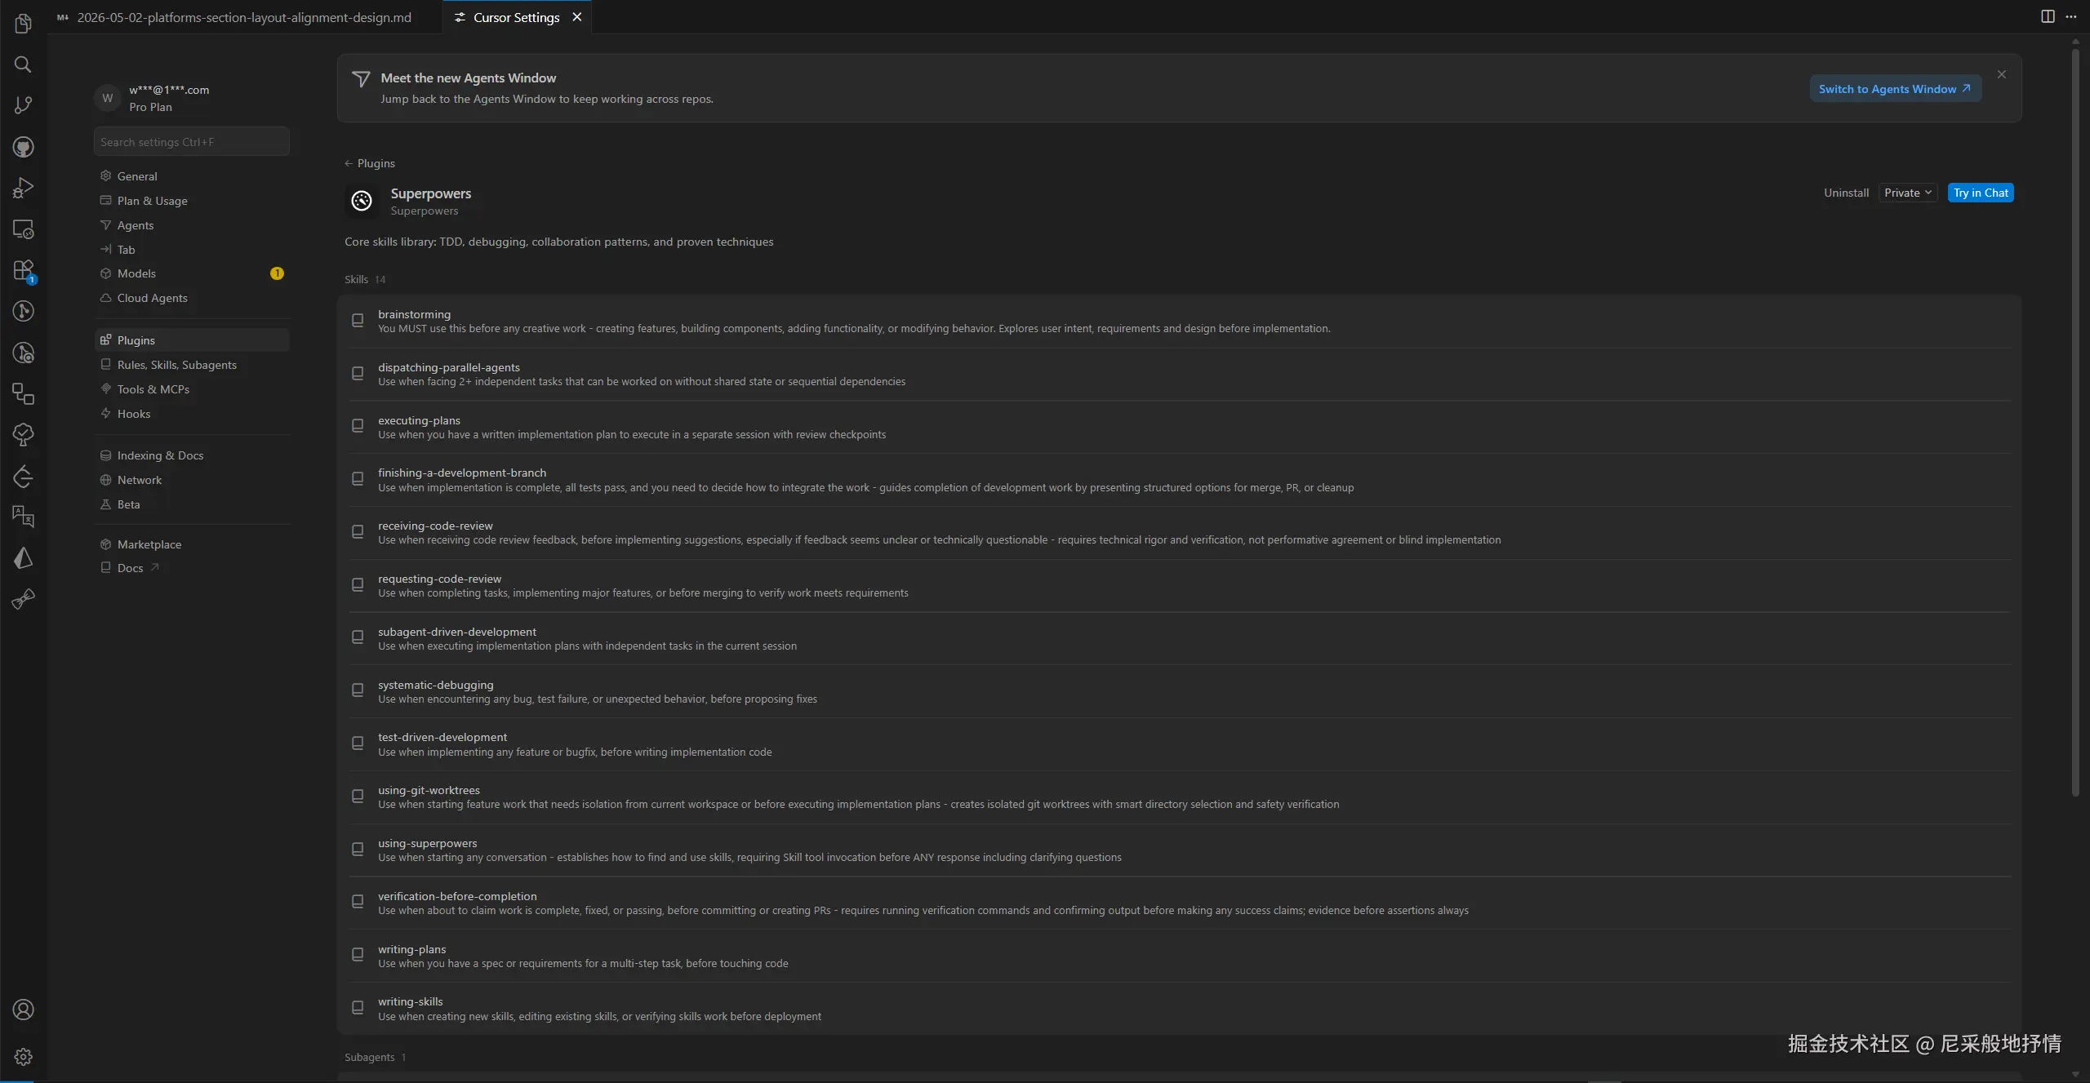Image resolution: width=2090 pixels, height=1083 pixels.
Task: Open the More Actions ellipsis menu
Action: pos(2071,16)
